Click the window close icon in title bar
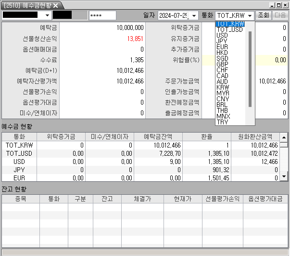 point(285,5)
